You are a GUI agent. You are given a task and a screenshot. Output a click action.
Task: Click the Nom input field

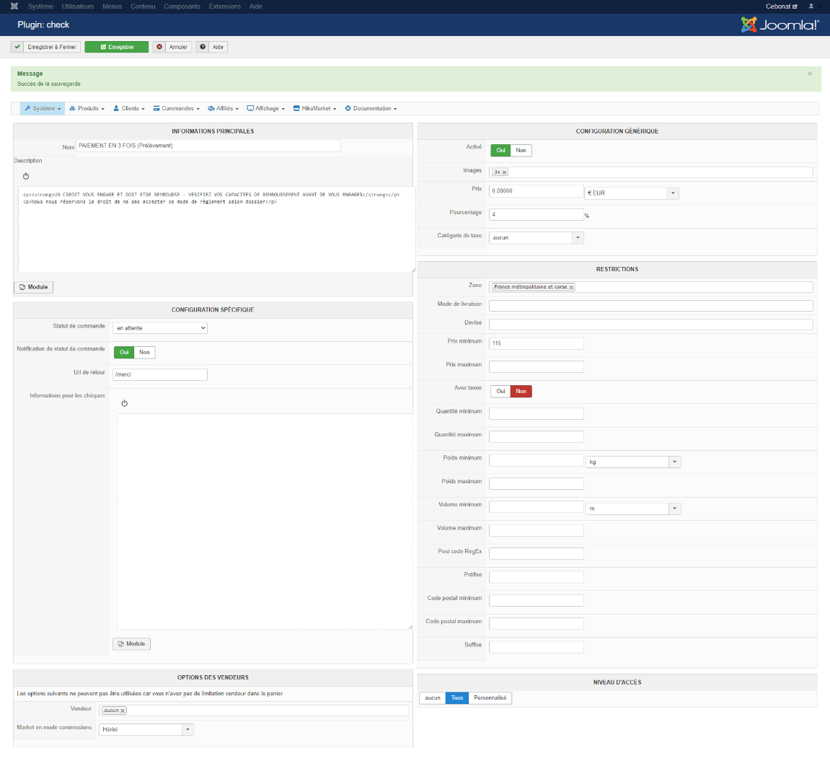click(208, 146)
